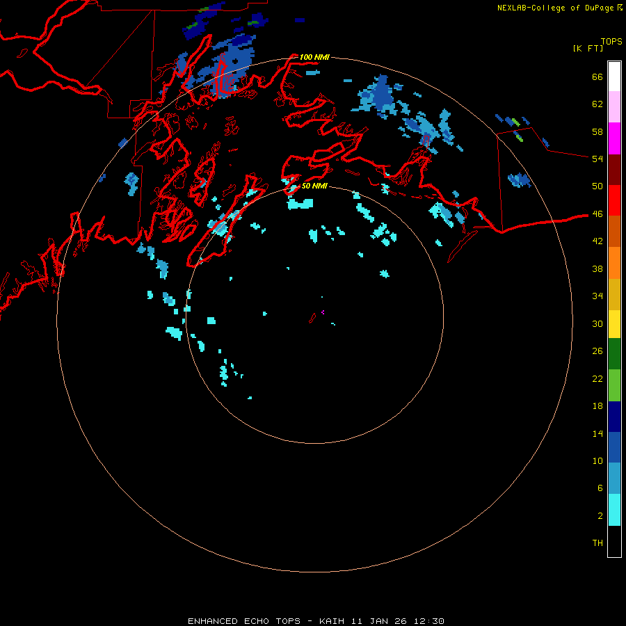Viewport: 626px width, 626px height.
Task: Click the light blue legend swatch above 6
Action: (614, 479)
